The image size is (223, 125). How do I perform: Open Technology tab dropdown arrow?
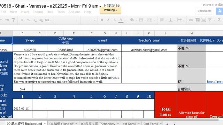click(118, 124)
